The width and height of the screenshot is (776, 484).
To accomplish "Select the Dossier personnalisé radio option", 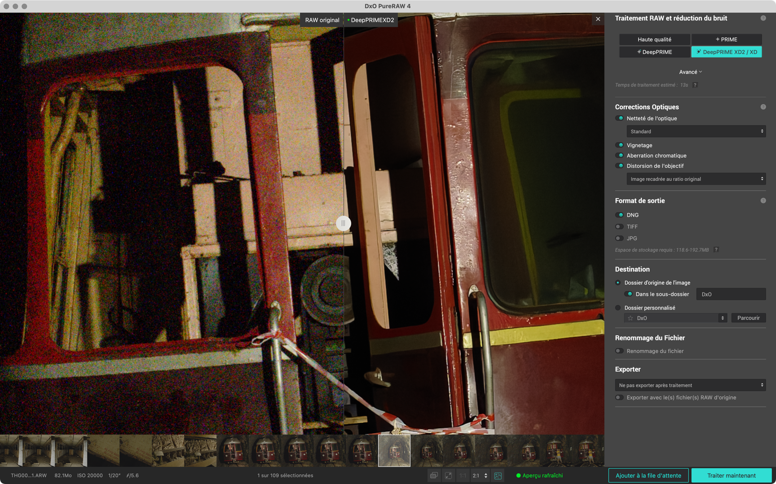I will pos(618,308).
